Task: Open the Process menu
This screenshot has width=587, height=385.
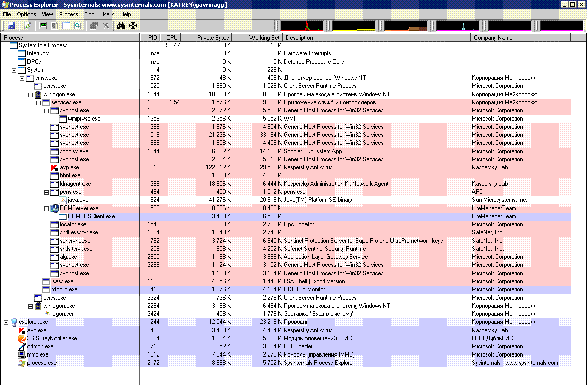Action: click(69, 14)
